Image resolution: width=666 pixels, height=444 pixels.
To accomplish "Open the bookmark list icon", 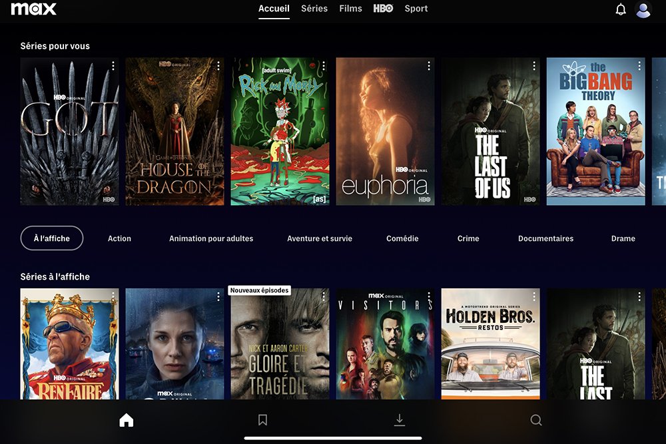I will point(262,420).
